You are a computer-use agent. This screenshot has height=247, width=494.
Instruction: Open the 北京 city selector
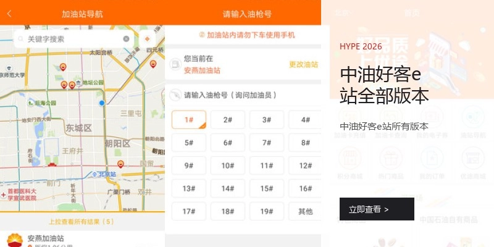[343, 13]
